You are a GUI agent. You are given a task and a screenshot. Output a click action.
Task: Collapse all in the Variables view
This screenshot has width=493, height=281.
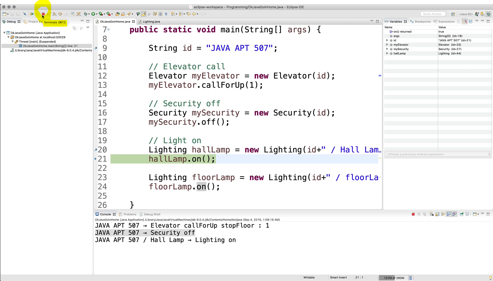[x=471, y=22]
